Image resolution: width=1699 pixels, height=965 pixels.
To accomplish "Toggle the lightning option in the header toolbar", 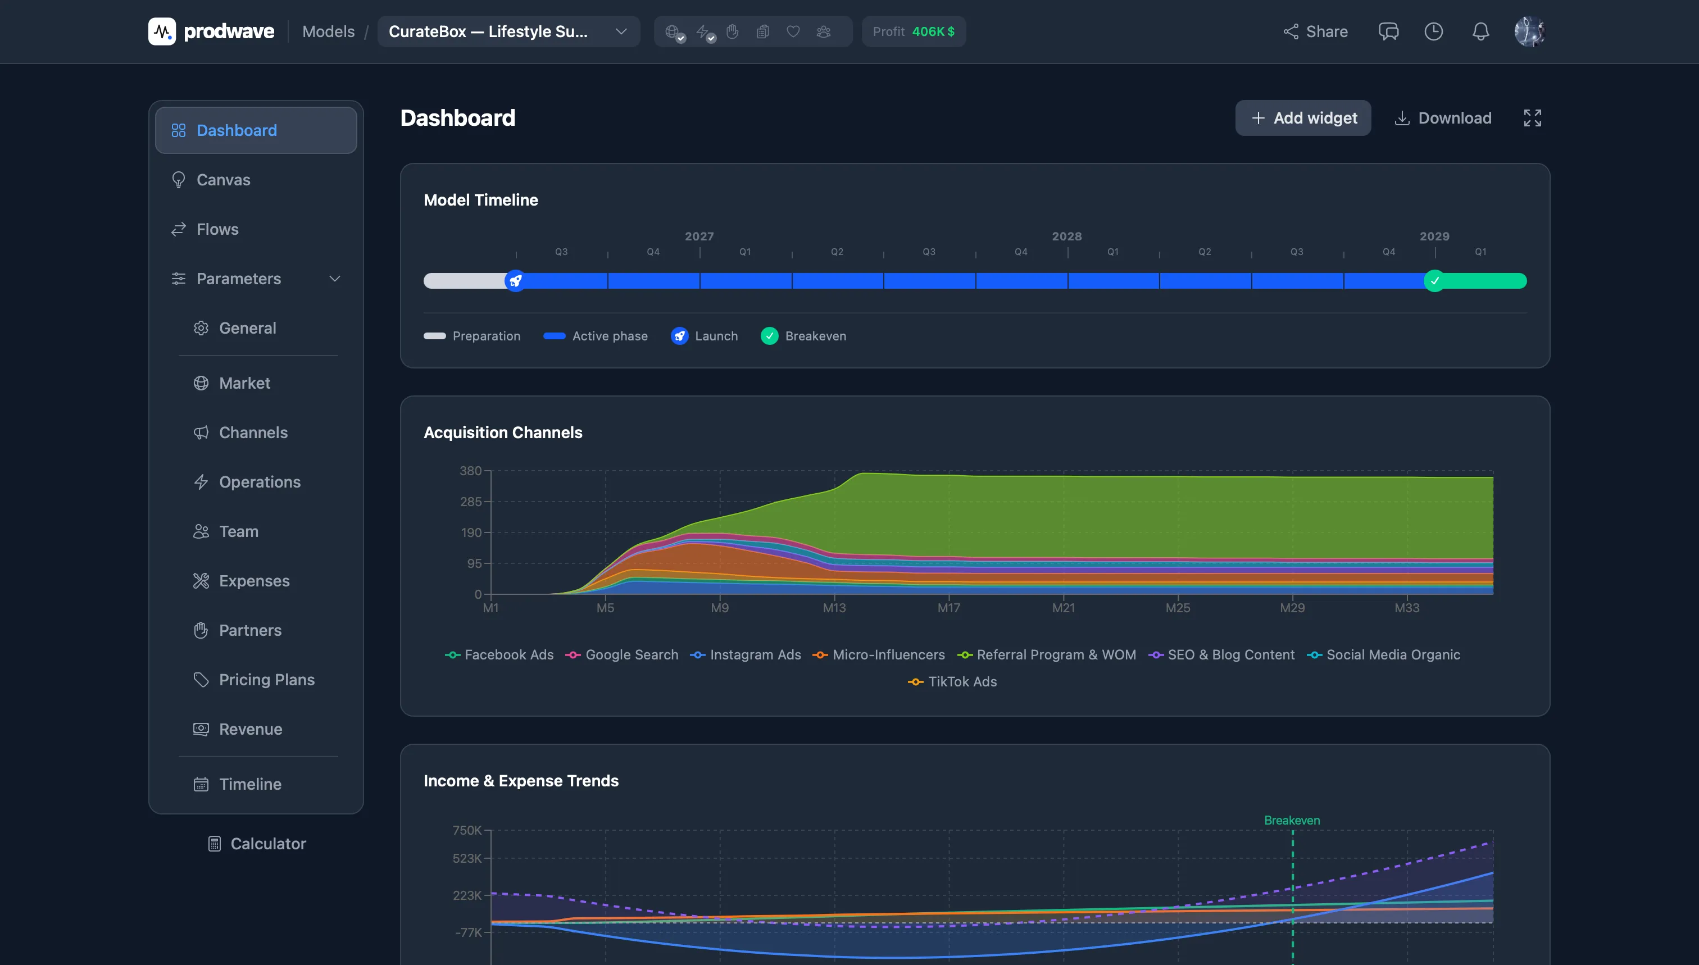I will [703, 31].
